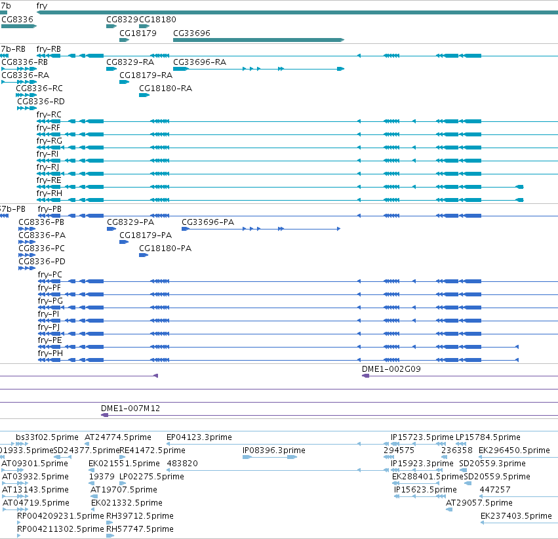558x539 pixels.
Task: Click the CG8336-PA protein label
Action: 42,235
